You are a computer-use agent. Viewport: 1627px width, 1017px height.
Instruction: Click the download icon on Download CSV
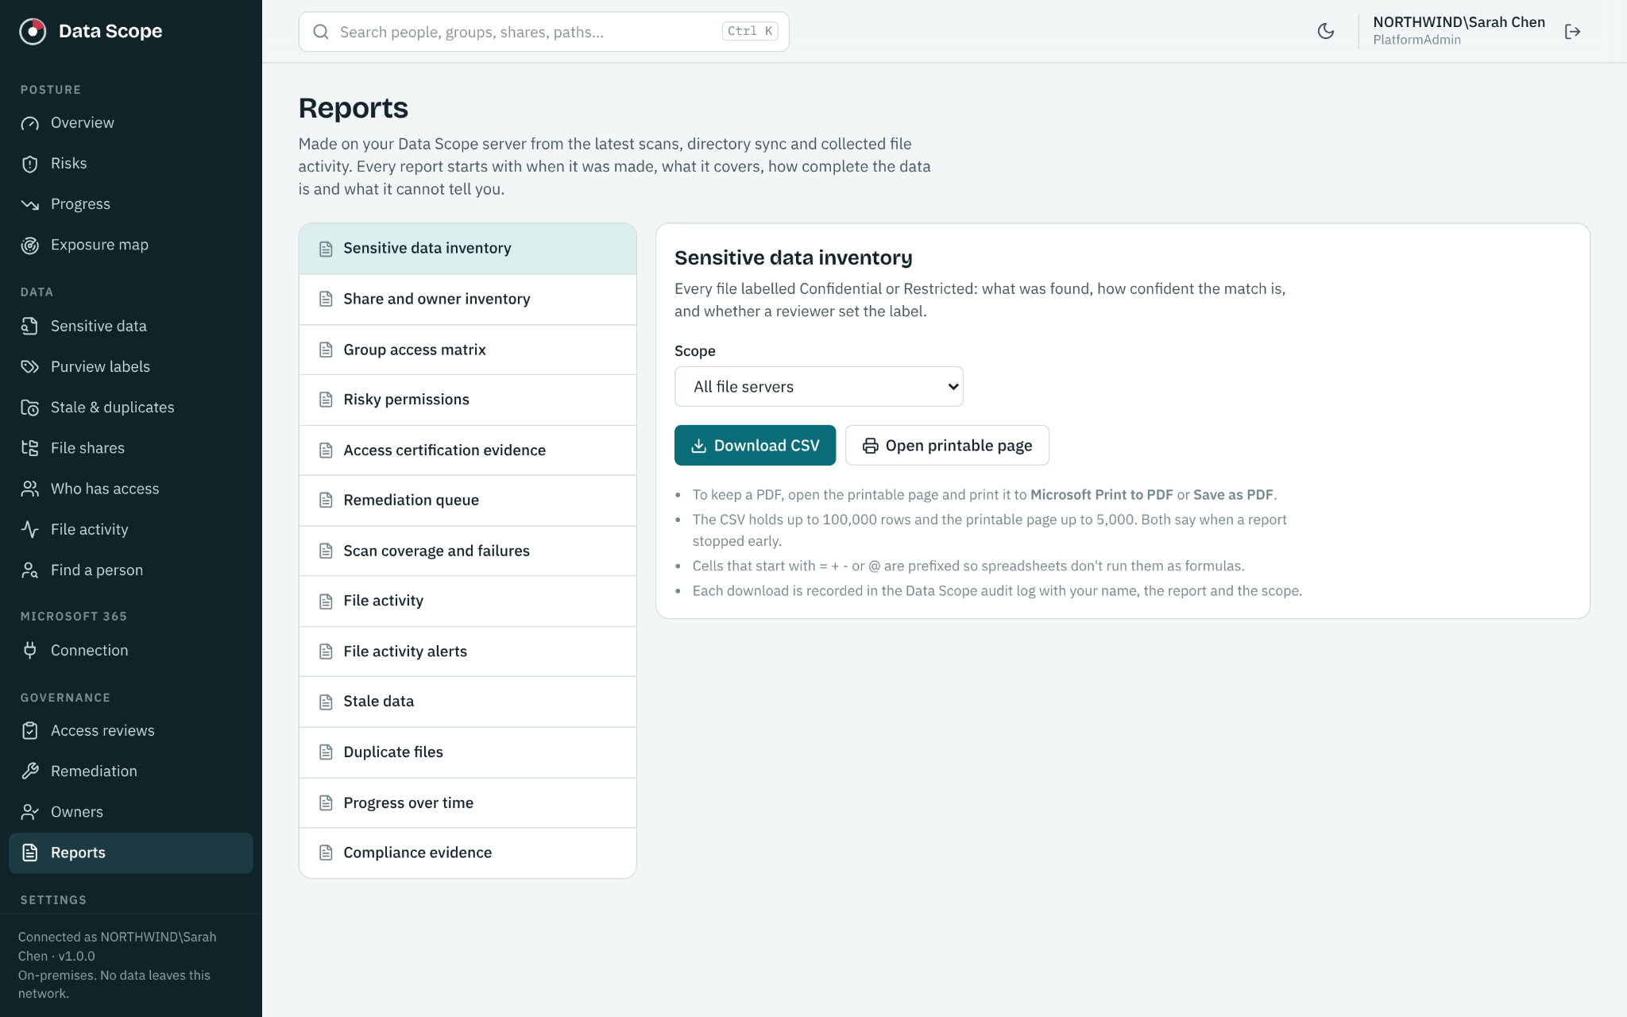(698, 446)
